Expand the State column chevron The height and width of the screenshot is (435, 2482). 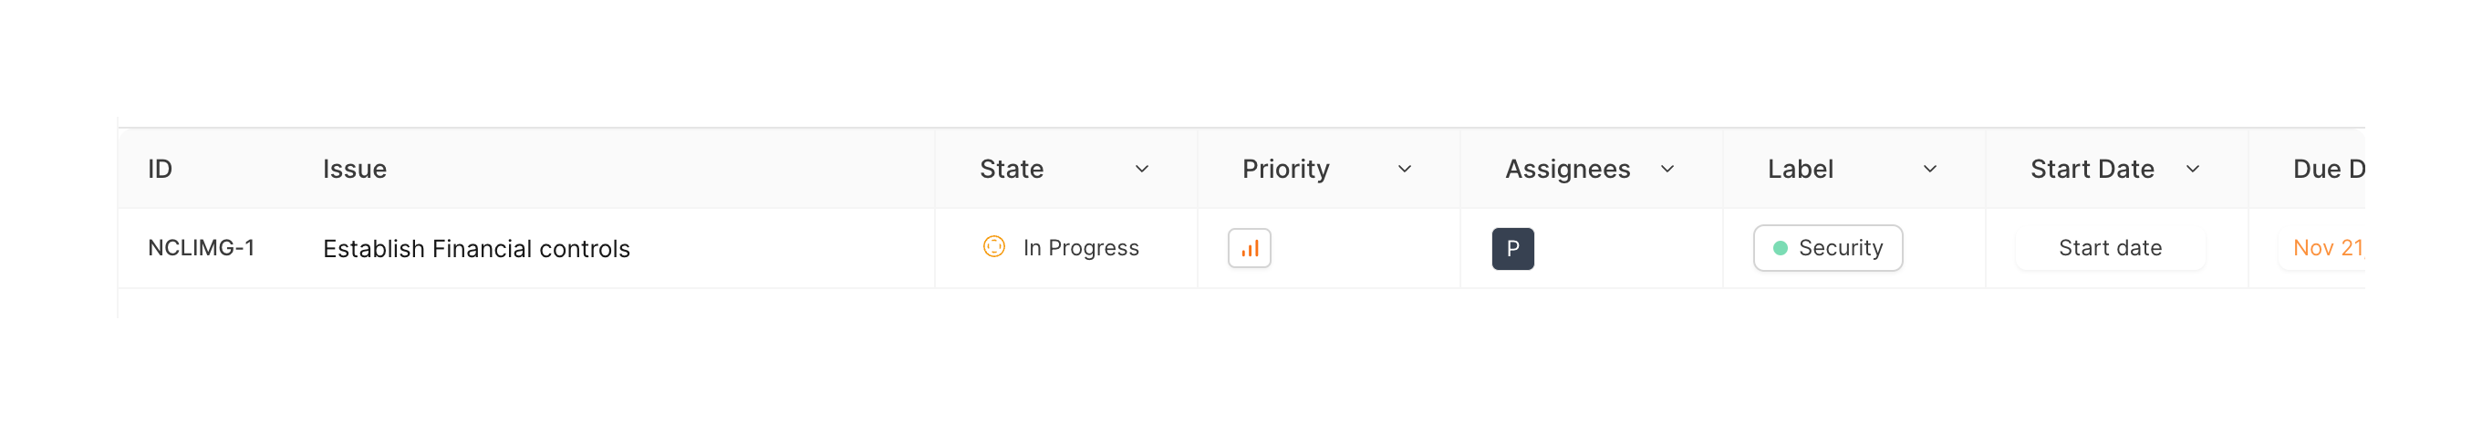click(x=1142, y=170)
